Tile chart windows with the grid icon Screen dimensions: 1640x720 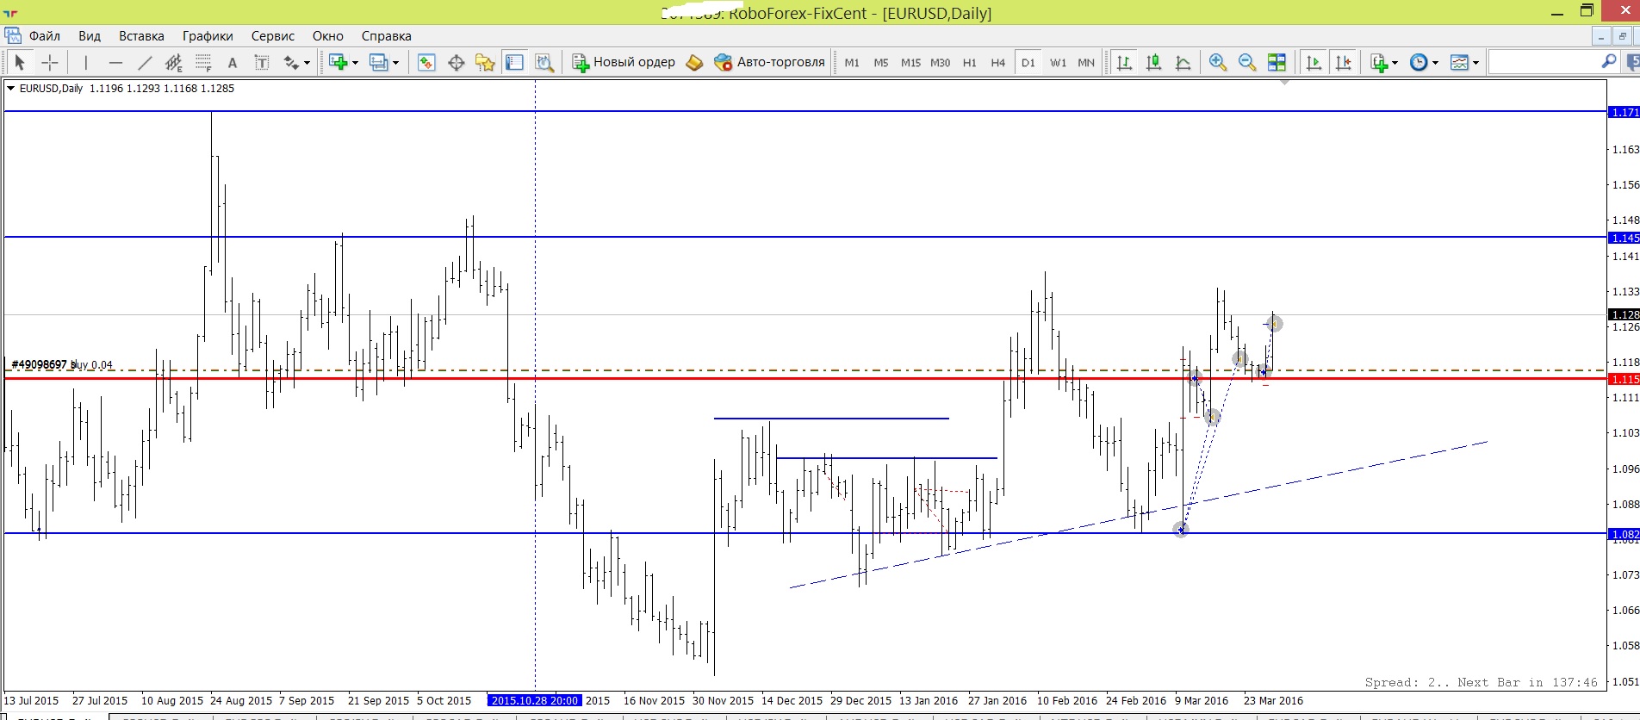pos(1277,62)
